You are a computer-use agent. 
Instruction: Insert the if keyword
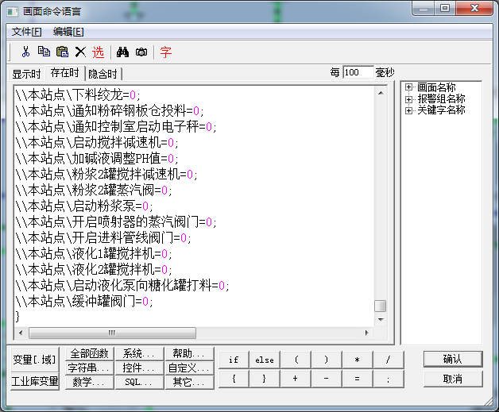tap(234, 360)
